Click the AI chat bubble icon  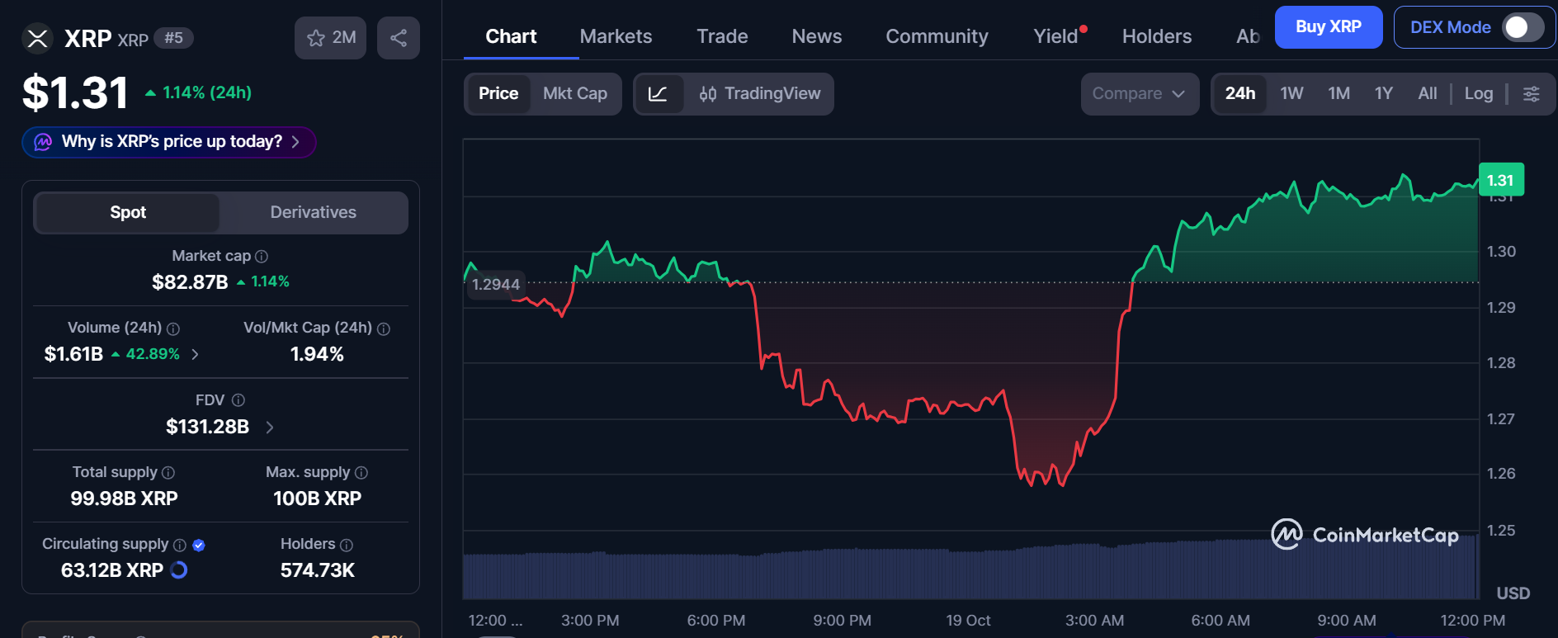click(x=43, y=142)
